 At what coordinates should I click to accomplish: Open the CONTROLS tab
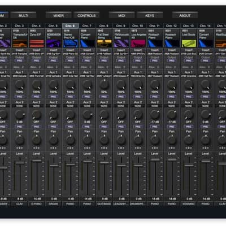[x=86, y=15]
